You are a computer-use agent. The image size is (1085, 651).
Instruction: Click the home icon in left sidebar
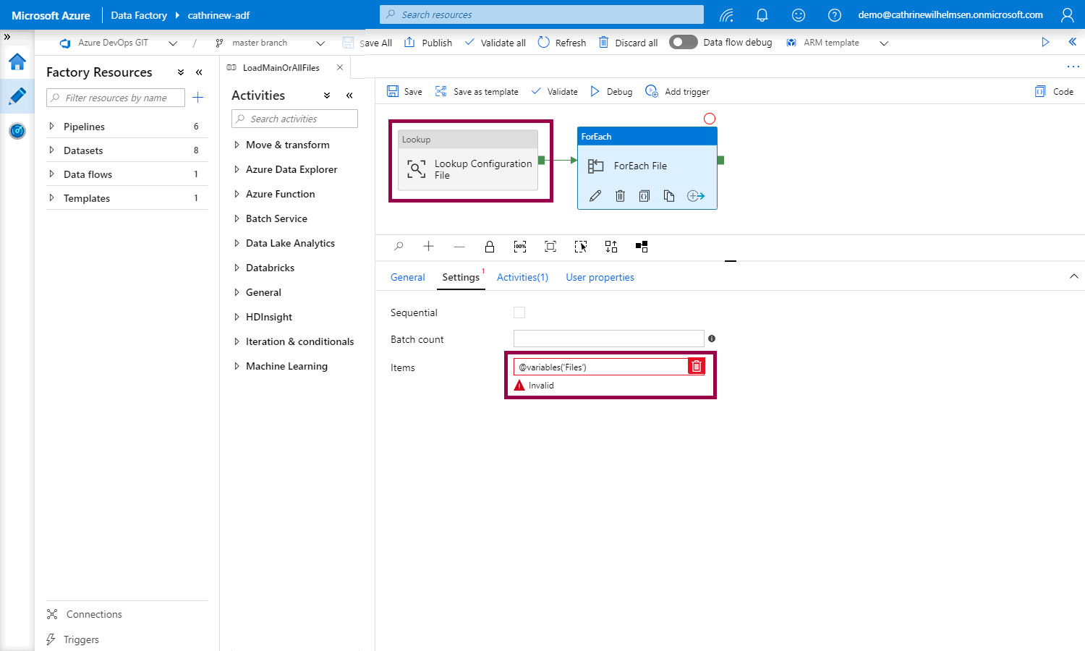[17, 62]
